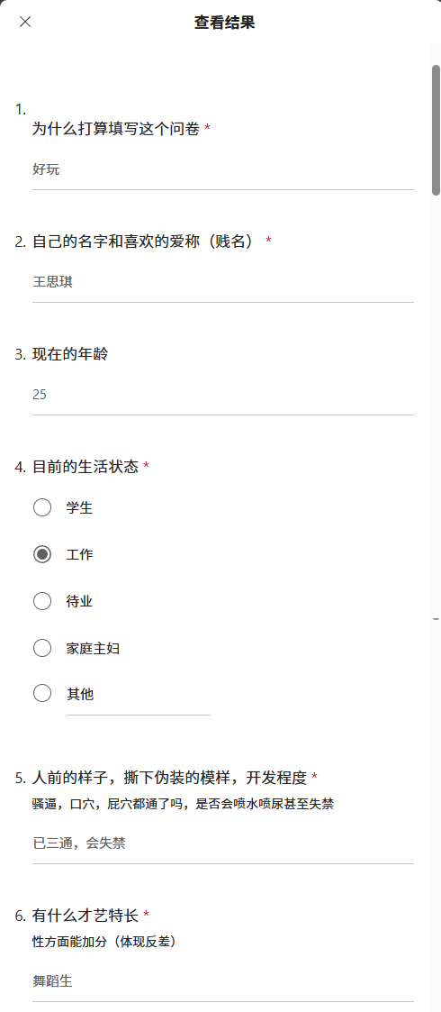The width and height of the screenshot is (441, 1012).
Task: Click the vertical scrollbar thumb
Action: (436, 129)
